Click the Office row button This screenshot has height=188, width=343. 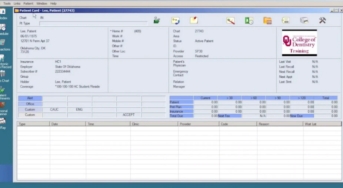30,104
